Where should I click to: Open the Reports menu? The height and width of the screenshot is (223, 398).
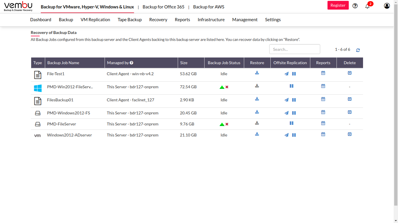pyautogui.click(x=182, y=20)
